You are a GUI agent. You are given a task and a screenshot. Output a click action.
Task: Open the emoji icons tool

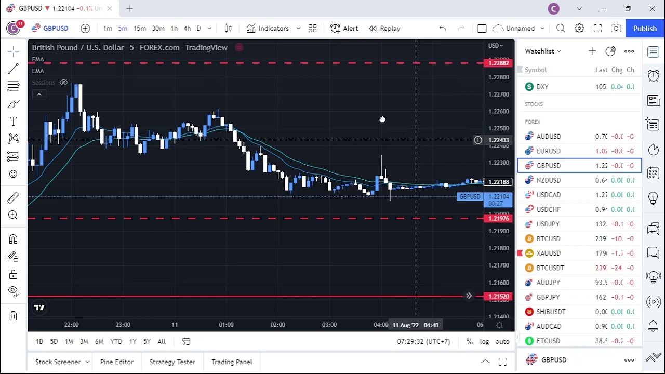click(14, 174)
